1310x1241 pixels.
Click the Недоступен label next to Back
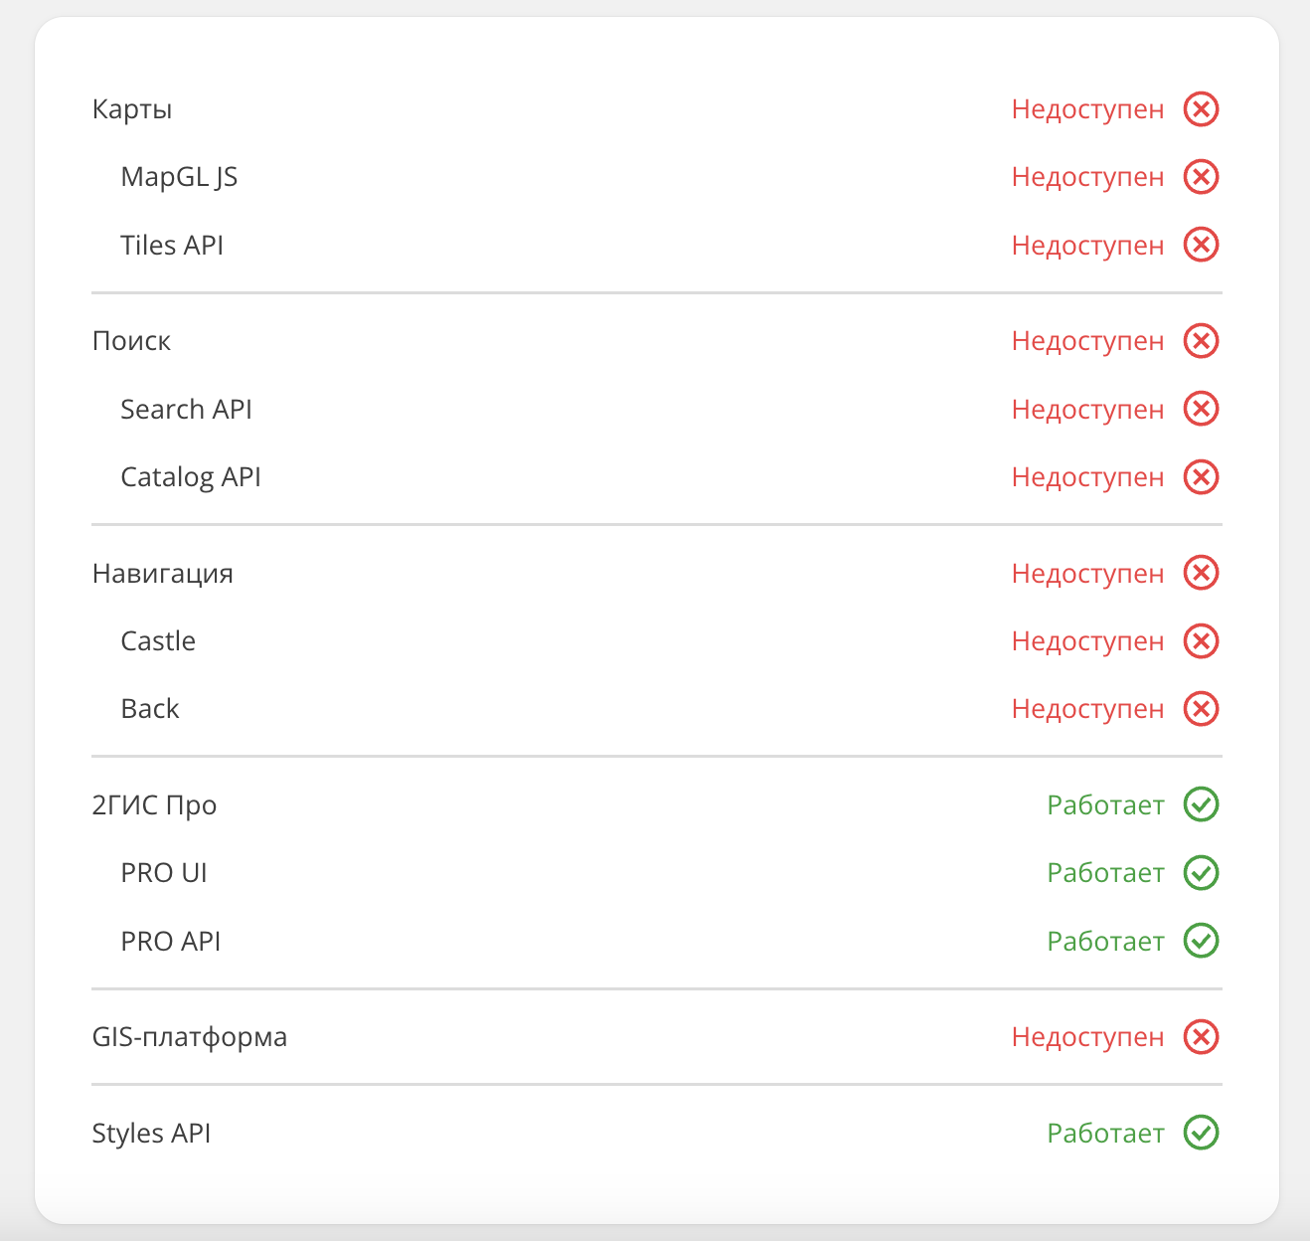coord(1087,709)
